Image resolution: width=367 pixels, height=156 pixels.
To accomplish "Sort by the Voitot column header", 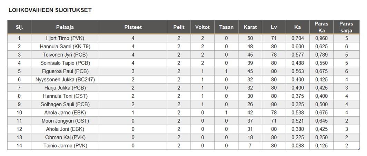I will pyautogui.click(x=202, y=27).
